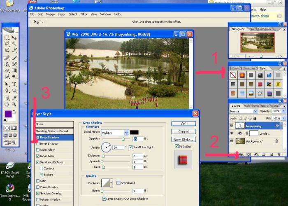288x206 pixels.
Task: Select the Zoom magnifier tool
Action: (14, 104)
